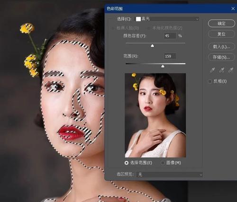Click the 存储(S)... save button
Viewport: 237px width, 202px height.
(x=221, y=57)
